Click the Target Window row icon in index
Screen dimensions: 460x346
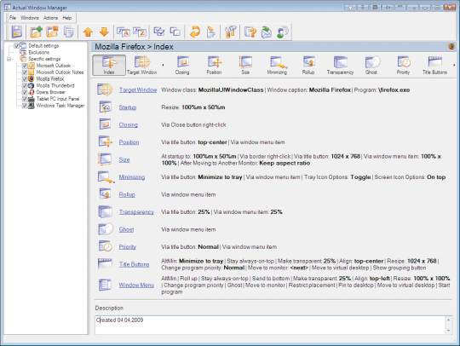point(105,89)
